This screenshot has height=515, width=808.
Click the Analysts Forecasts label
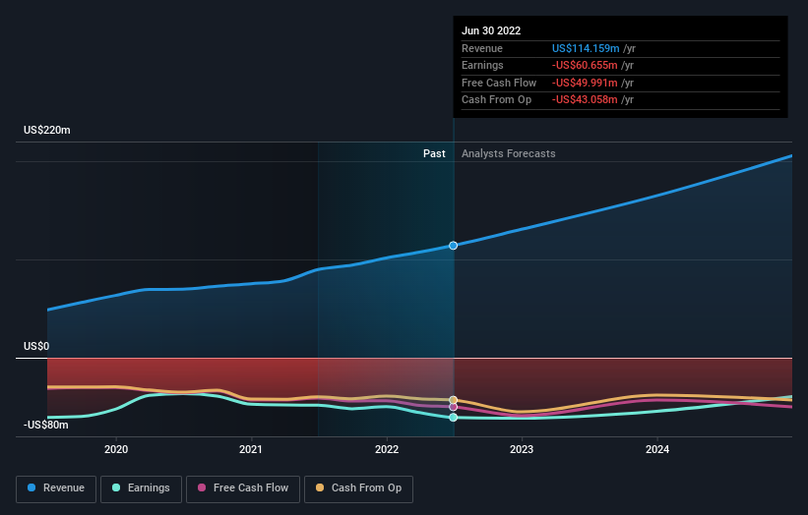pyautogui.click(x=508, y=154)
